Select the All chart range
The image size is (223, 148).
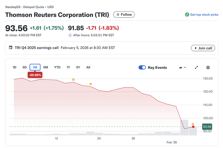(x=88, y=67)
